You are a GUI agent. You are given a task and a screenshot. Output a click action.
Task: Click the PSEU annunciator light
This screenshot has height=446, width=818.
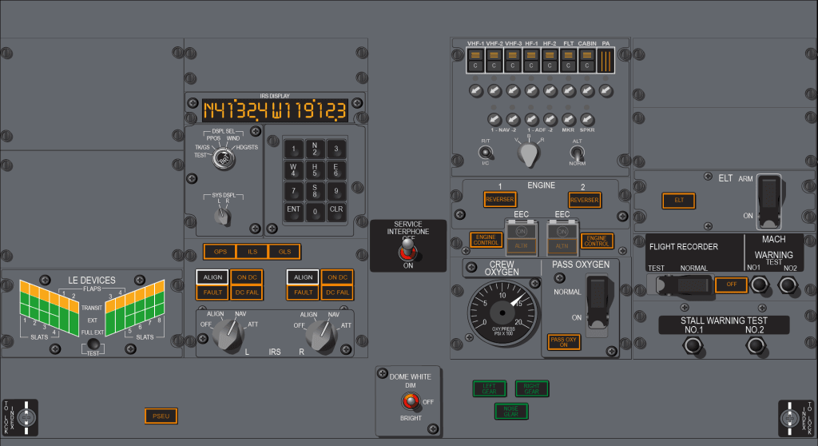[x=161, y=416]
